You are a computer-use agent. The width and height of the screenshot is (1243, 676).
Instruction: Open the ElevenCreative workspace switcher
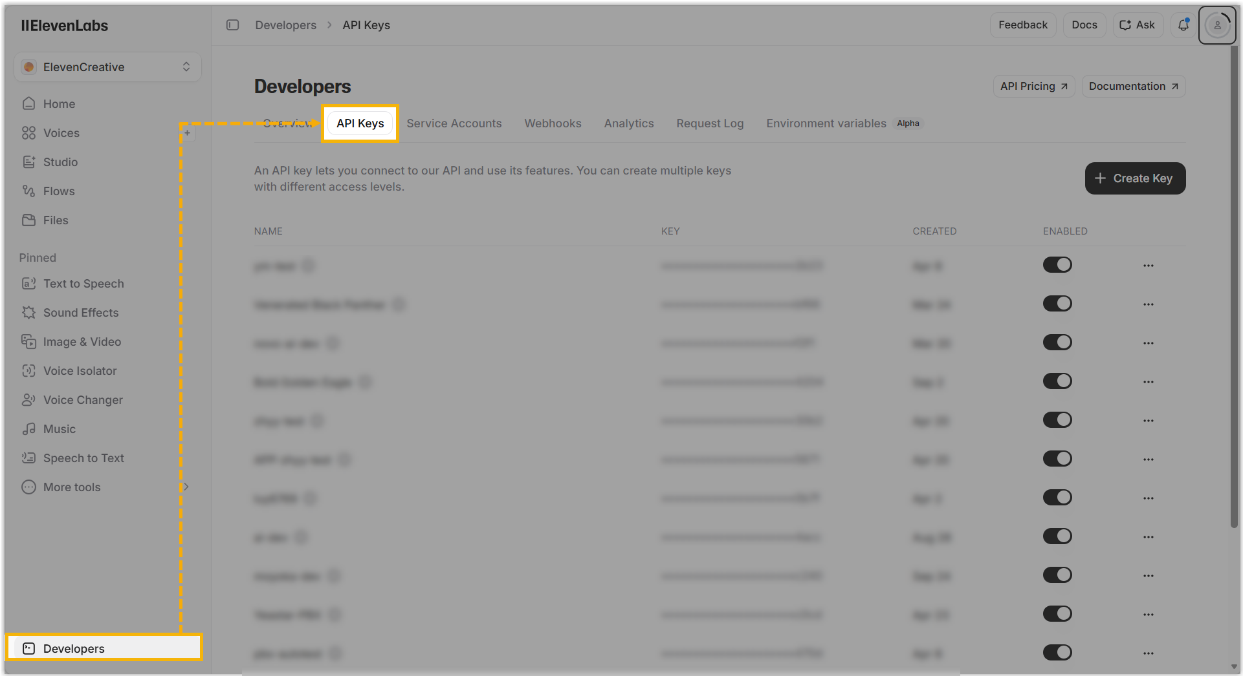pyautogui.click(x=107, y=67)
